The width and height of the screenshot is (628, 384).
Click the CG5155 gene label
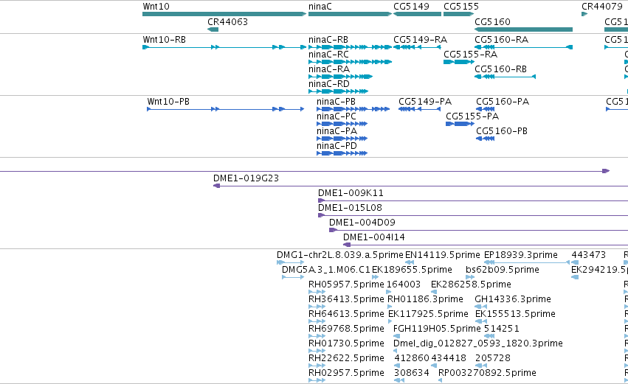(x=461, y=7)
